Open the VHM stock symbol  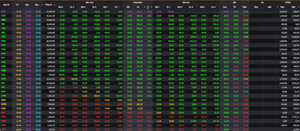click(x=3, y=95)
